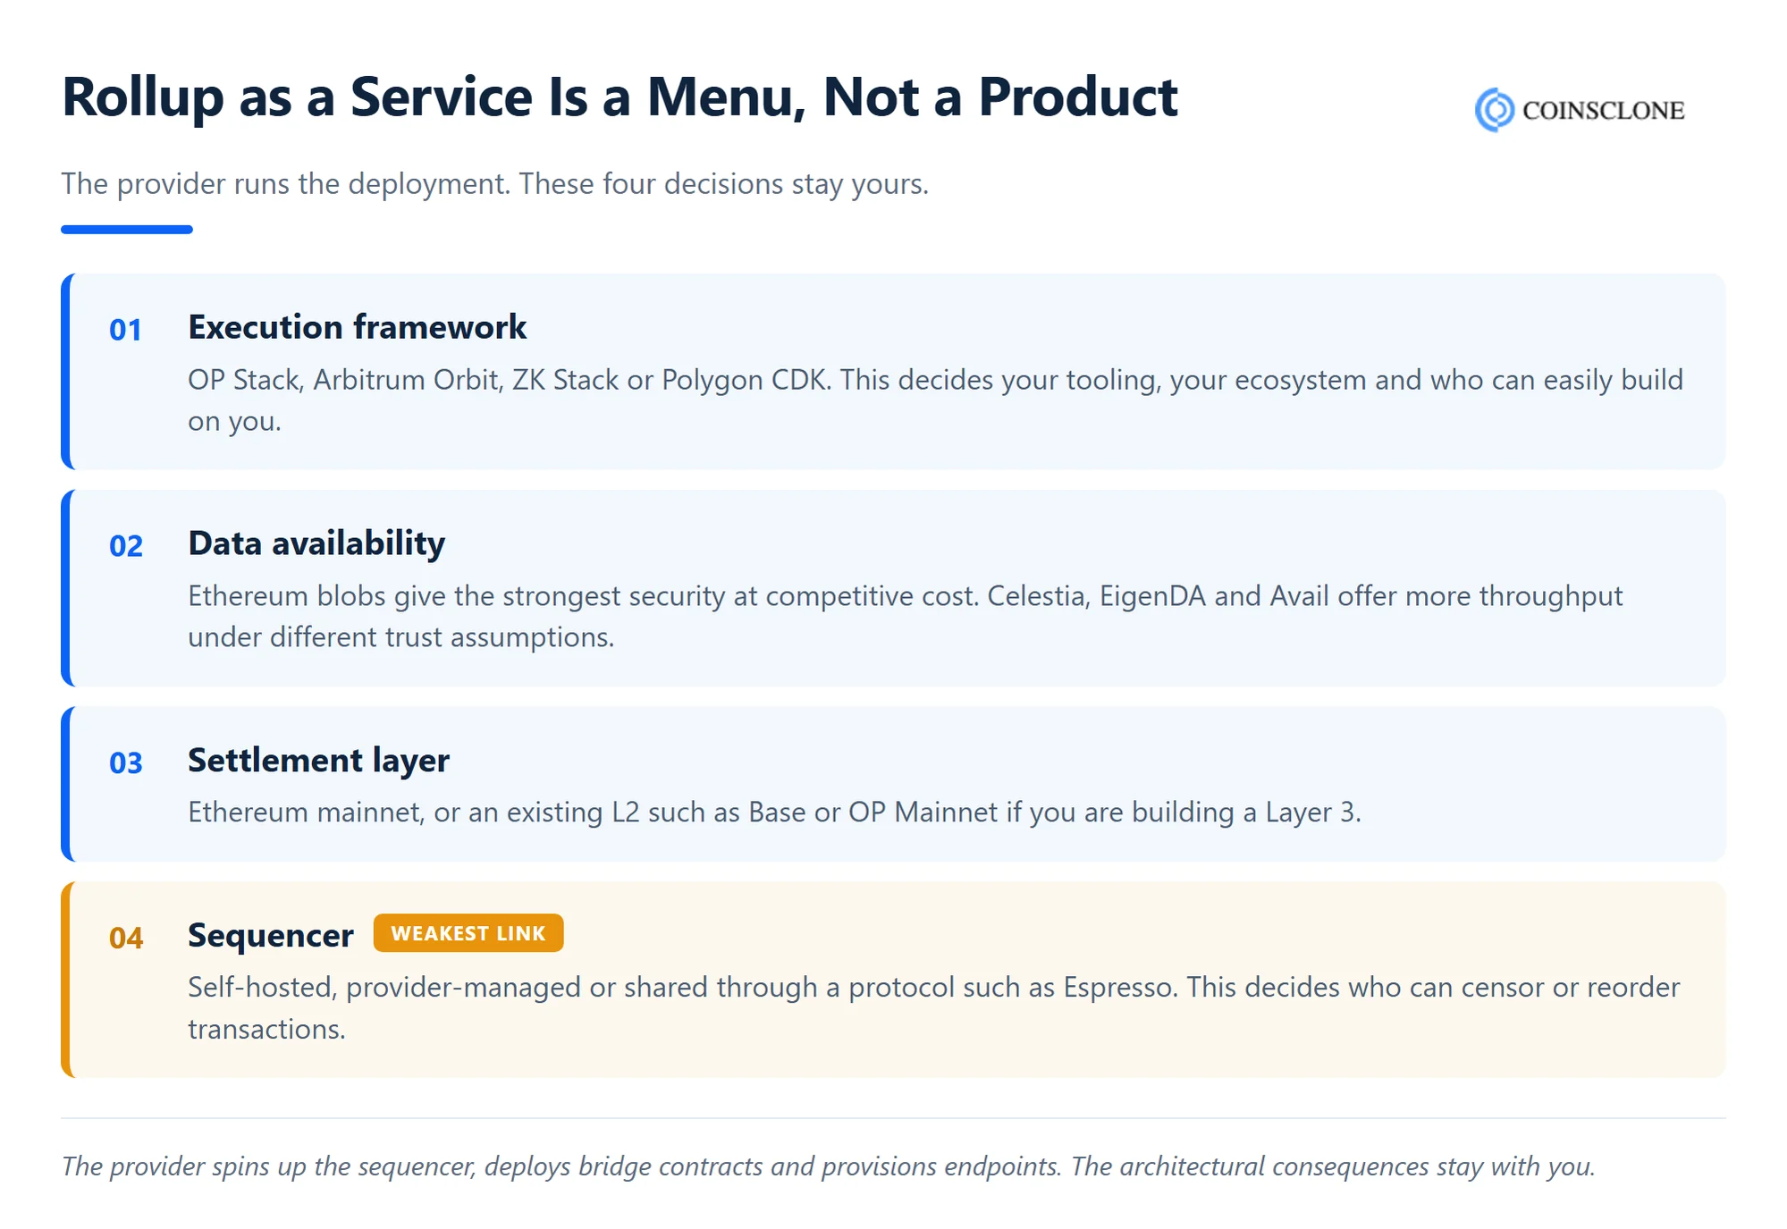
Task: Select the 'Sequencer' heading
Action: 271,936
